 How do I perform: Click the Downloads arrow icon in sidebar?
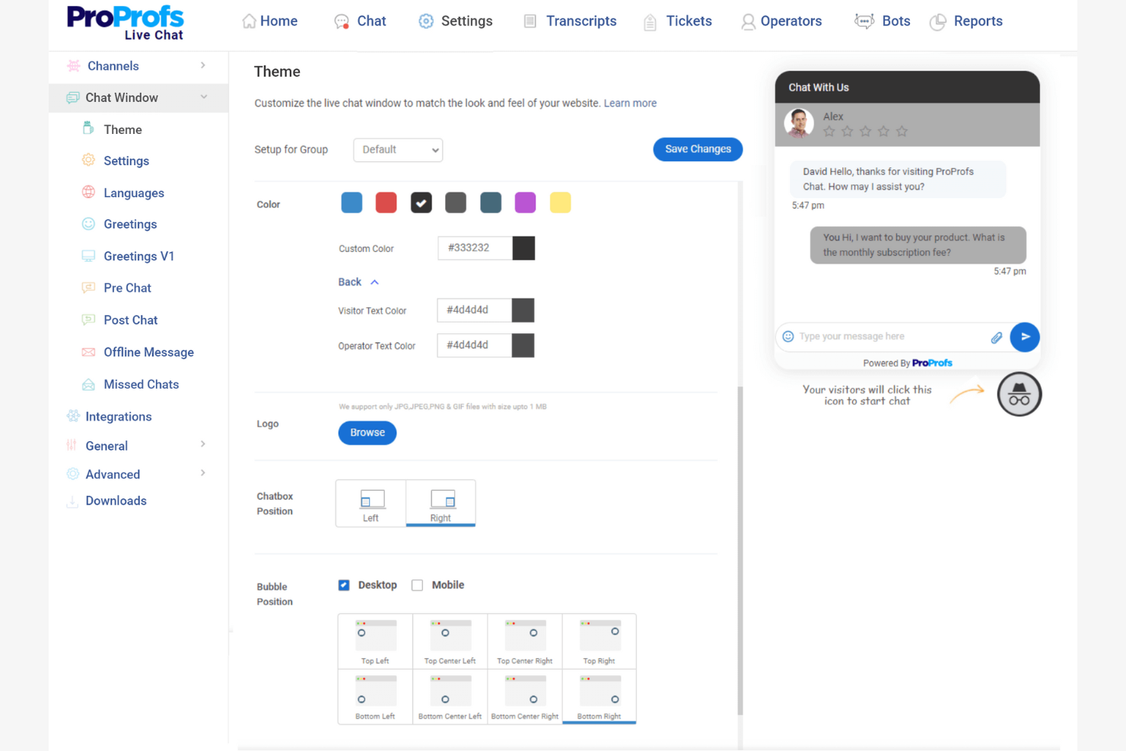pos(72,501)
